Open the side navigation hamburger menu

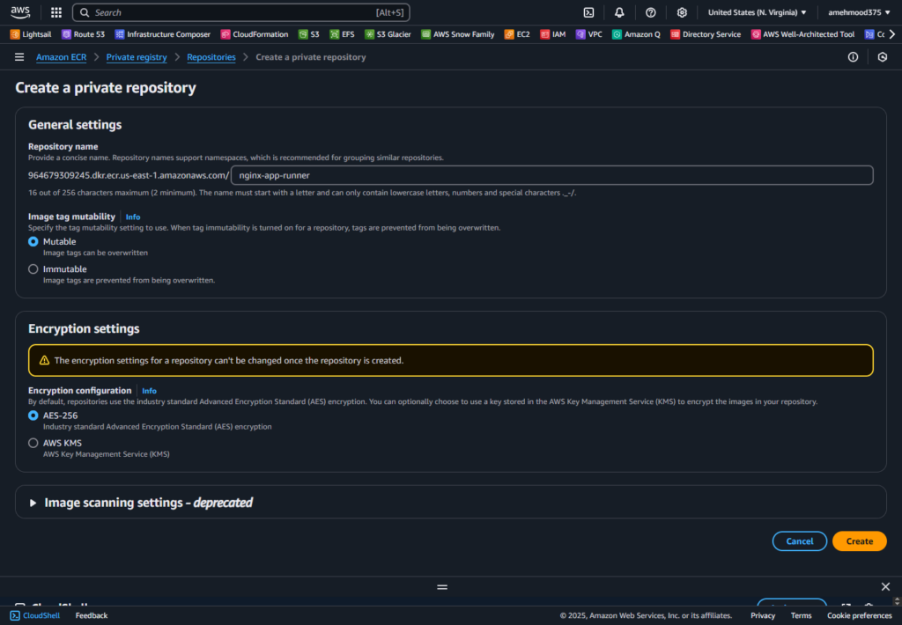[19, 57]
